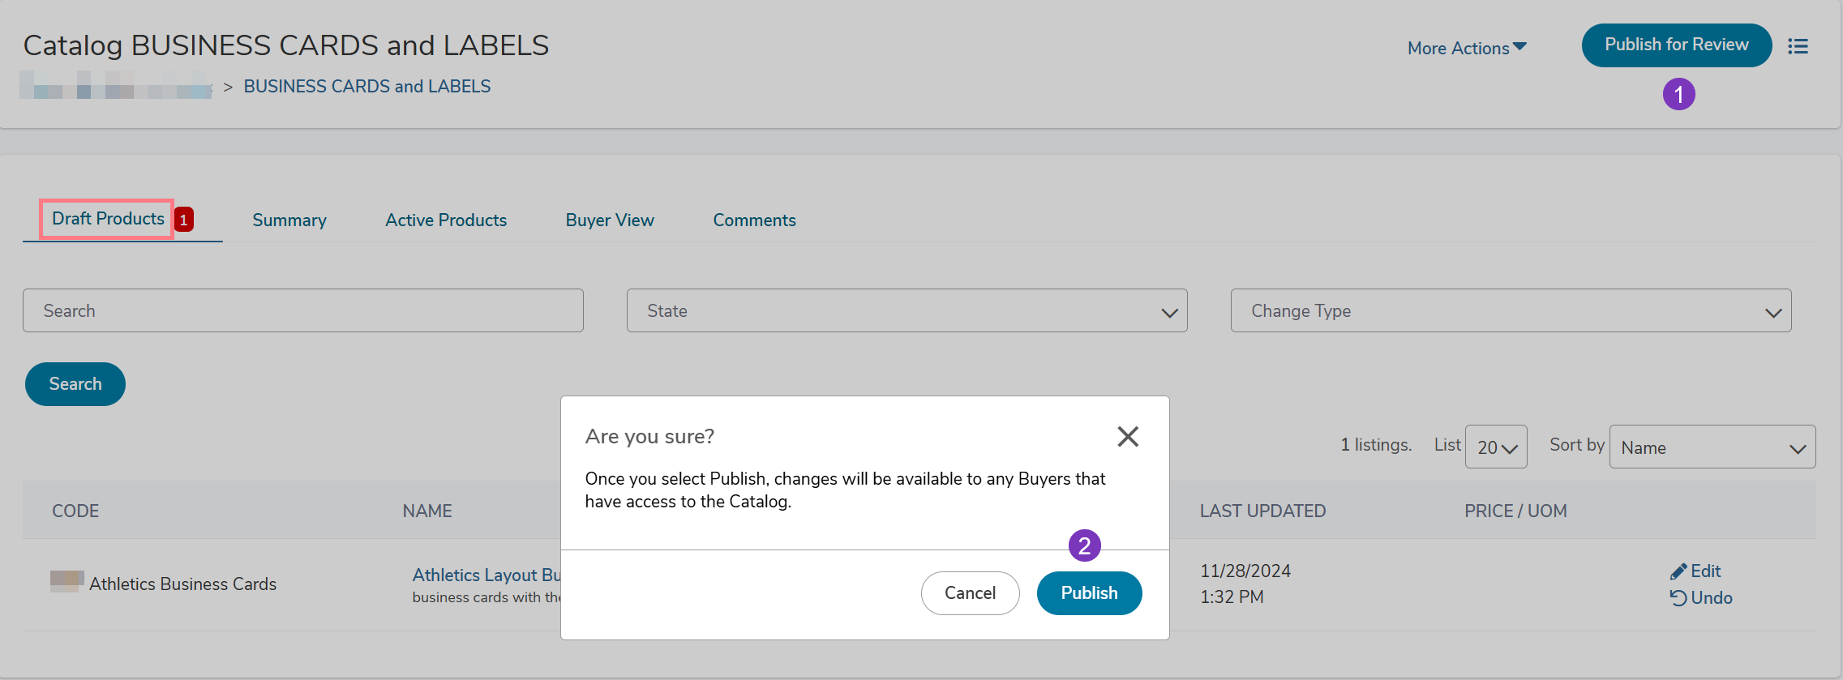Click the Publish for Review button
The width and height of the screenshot is (1843, 680).
(1676, 45)
